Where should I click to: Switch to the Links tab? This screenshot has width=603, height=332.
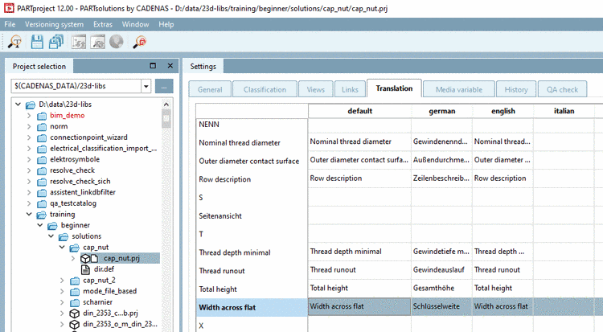pos(350,89)
